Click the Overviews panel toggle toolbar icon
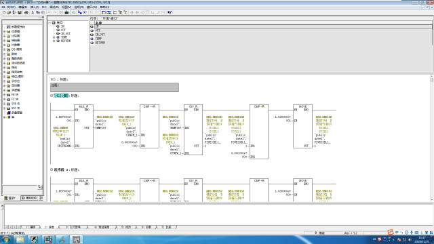The image size is (434, 244). (104, 12)
